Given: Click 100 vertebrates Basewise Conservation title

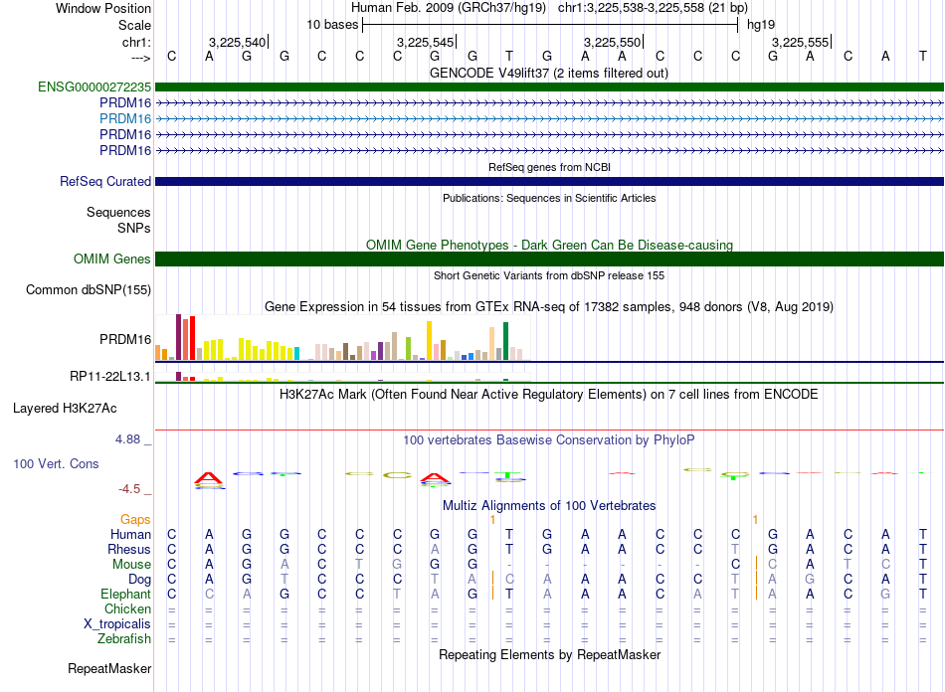Looking at the screenshot, I should tap(549, 440).
